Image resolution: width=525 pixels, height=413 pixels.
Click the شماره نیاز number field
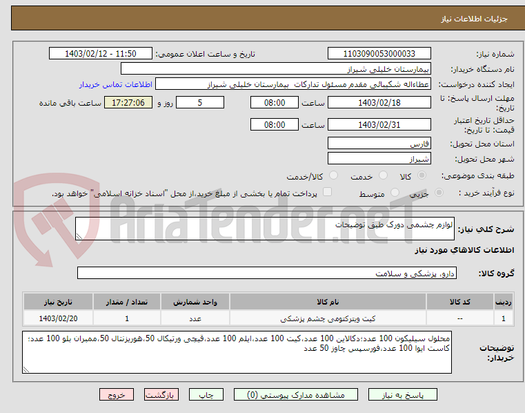(379, 54)
